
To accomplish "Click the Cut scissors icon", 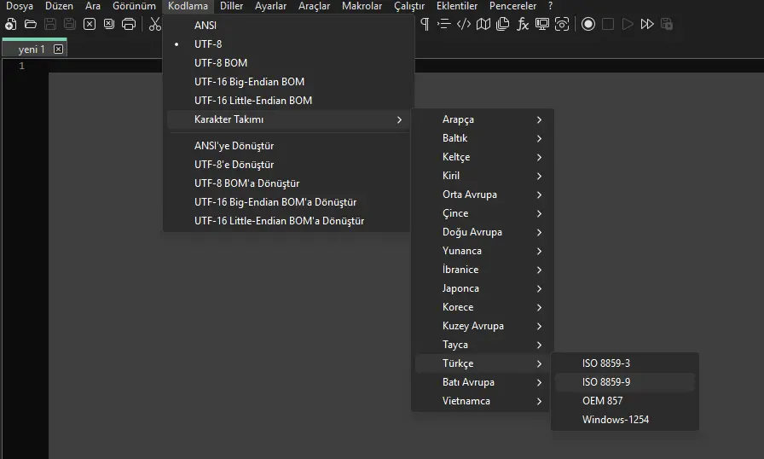I will tap(155, 24).
